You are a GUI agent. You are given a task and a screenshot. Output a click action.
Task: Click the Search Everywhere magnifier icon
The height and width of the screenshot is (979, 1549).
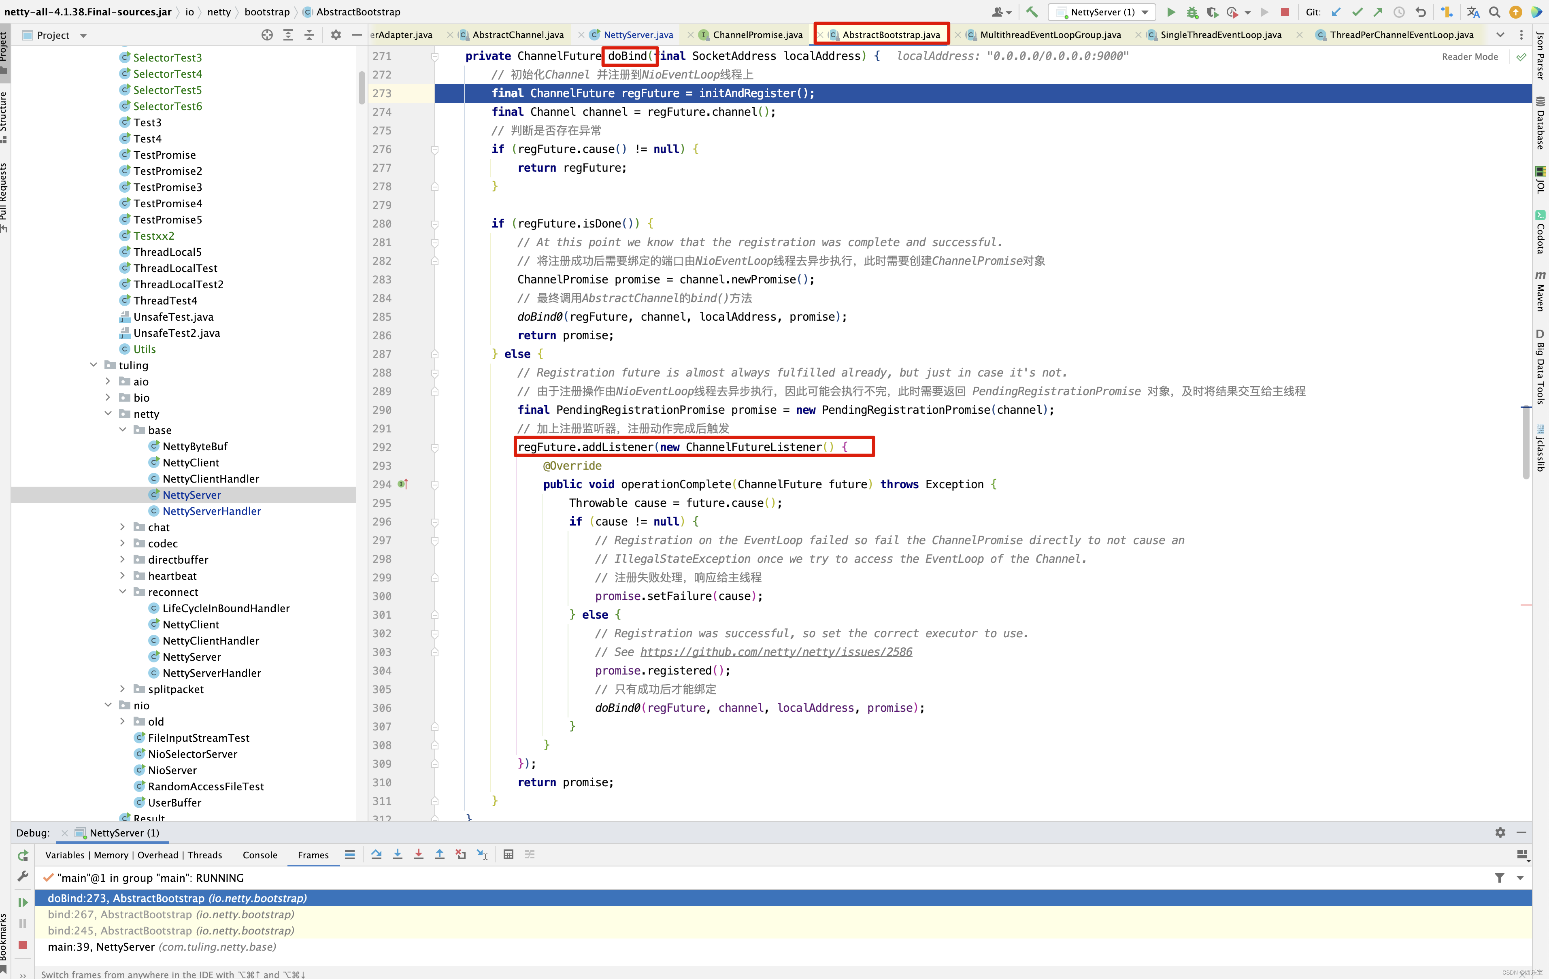[1494, 12]
